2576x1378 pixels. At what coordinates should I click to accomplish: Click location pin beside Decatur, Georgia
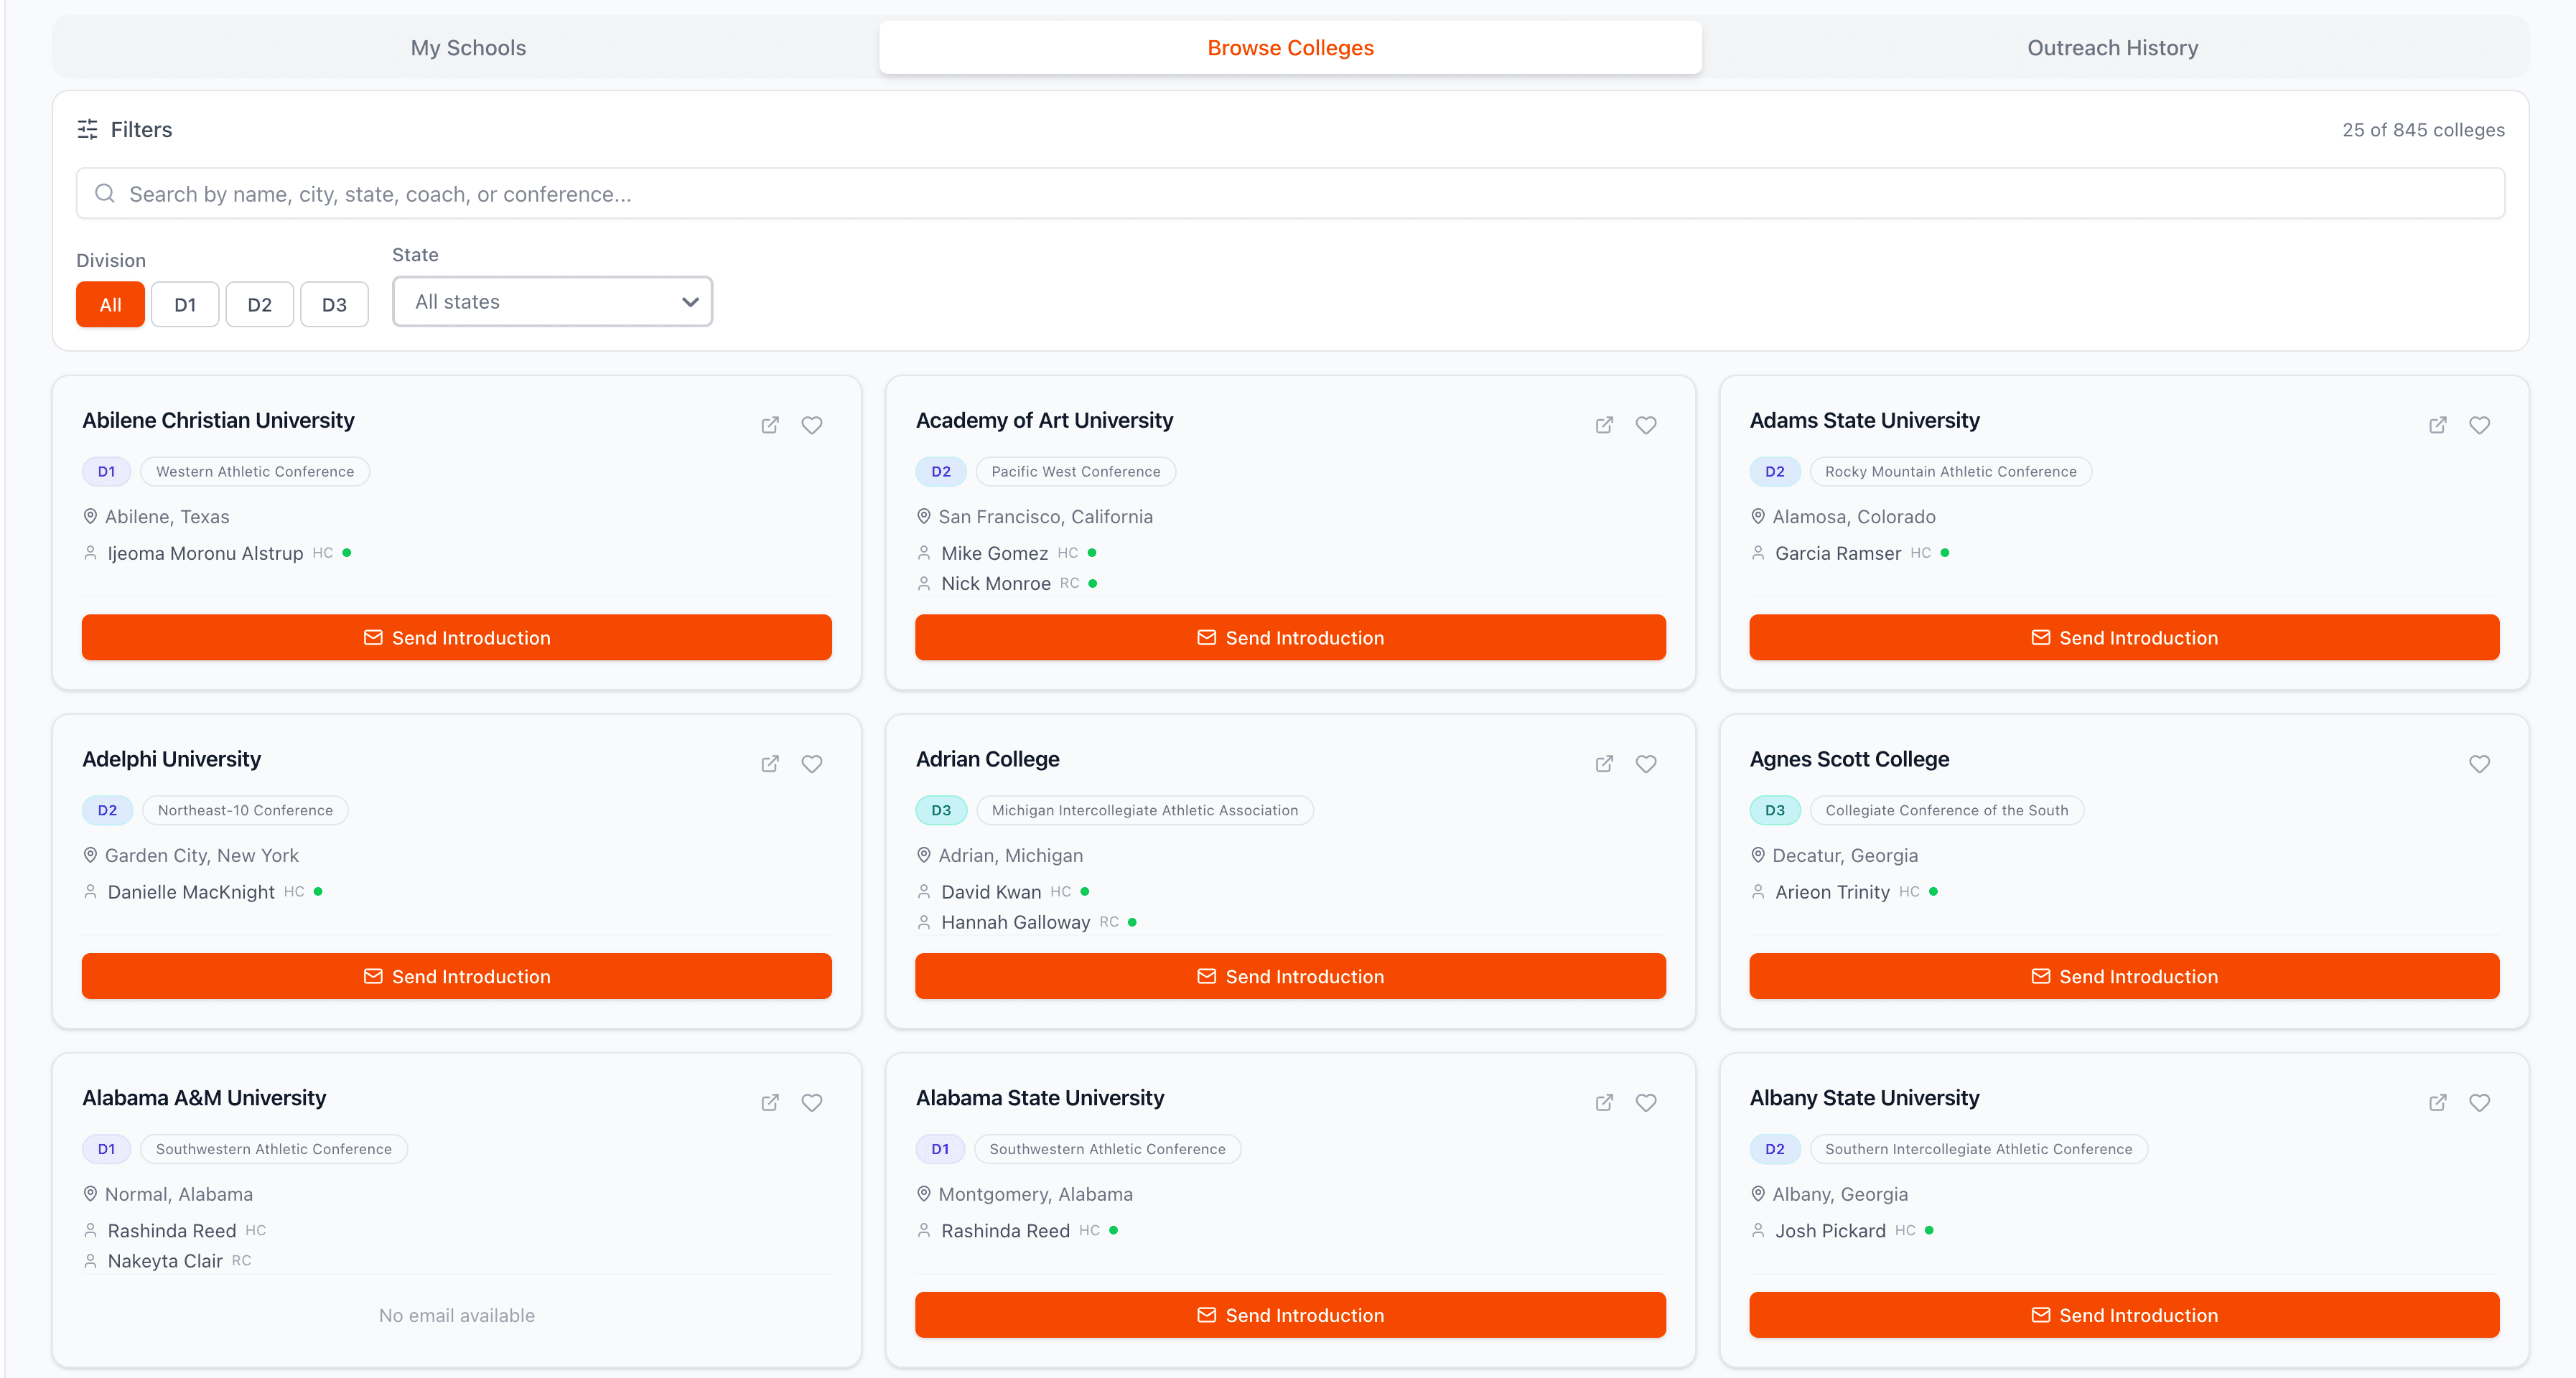(1758, 855)
